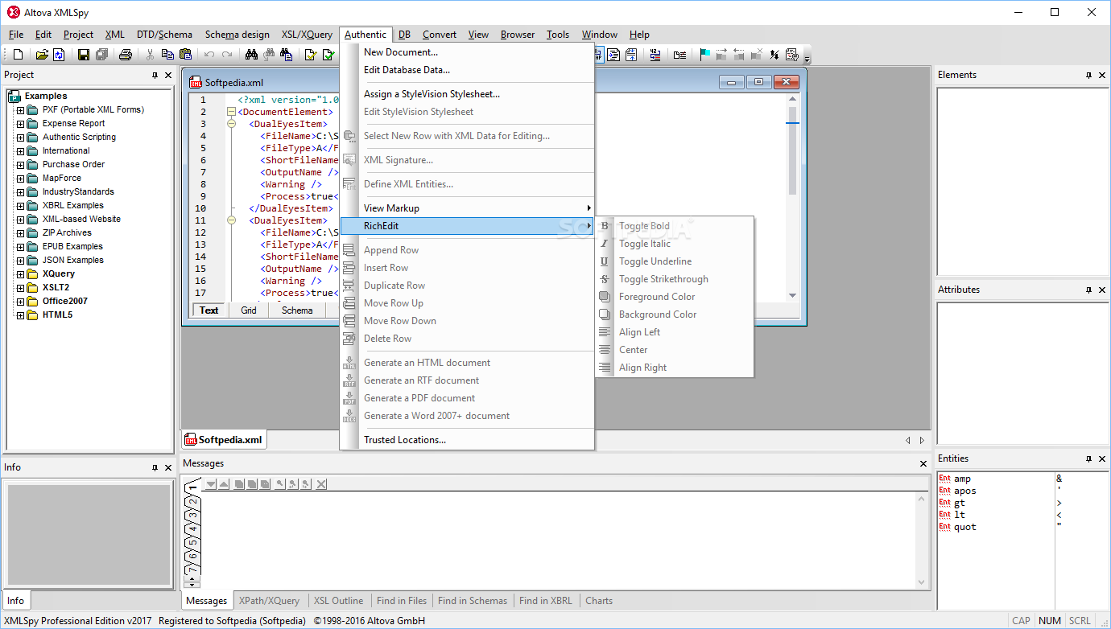Expand the HTML5 project folder

pyautogui.click(x=21, y=314)
